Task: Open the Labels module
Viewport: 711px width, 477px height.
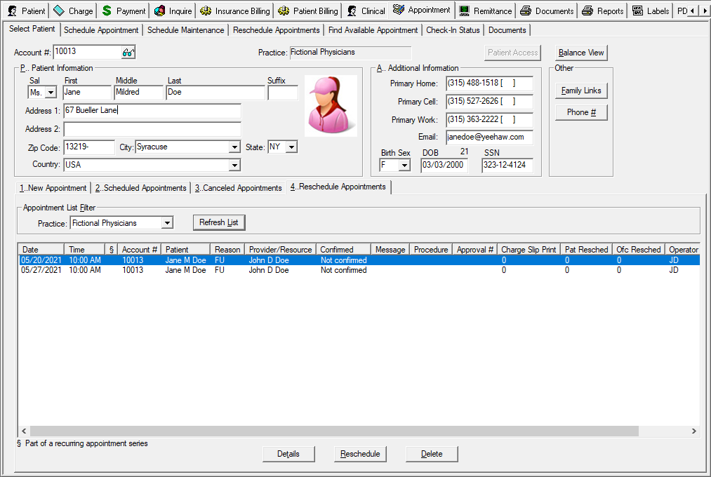Action: [651, 11]
